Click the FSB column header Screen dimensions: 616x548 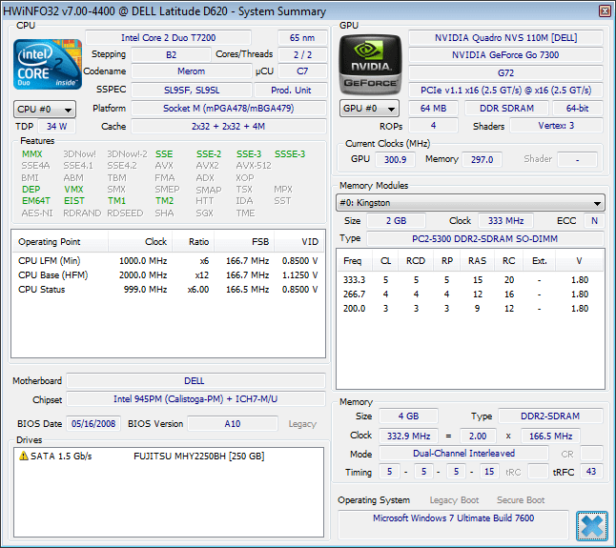[244, 242]
